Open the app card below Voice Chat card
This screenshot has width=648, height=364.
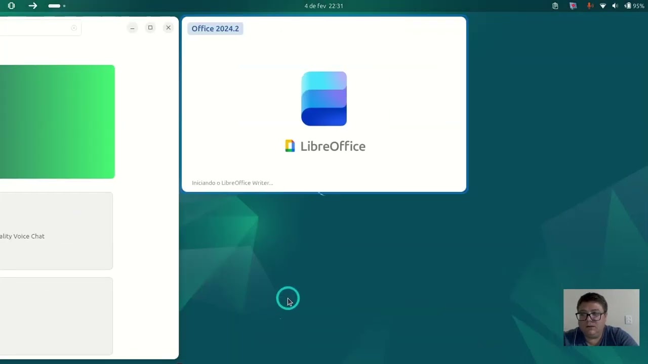pos(56,316)
